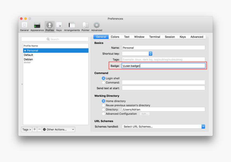Switch to the Text tab
The height and width of the screenshot is (162, 231).
127,37
